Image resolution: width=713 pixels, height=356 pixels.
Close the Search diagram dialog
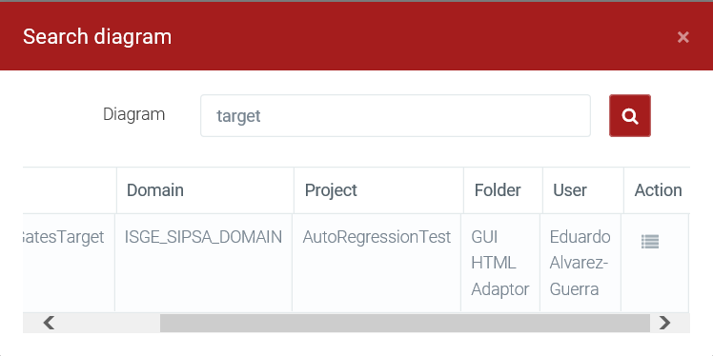683,37
